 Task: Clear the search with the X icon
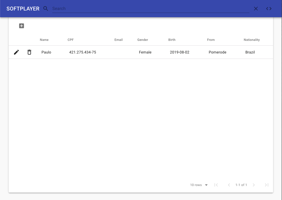256,9
